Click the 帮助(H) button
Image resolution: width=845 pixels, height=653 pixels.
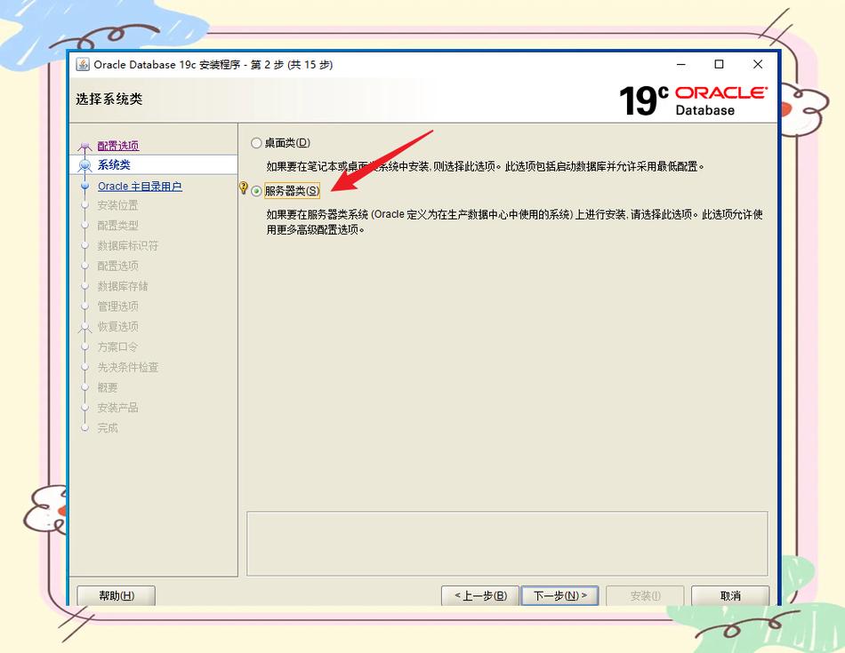pyautogui.click(x=116, y=595)
